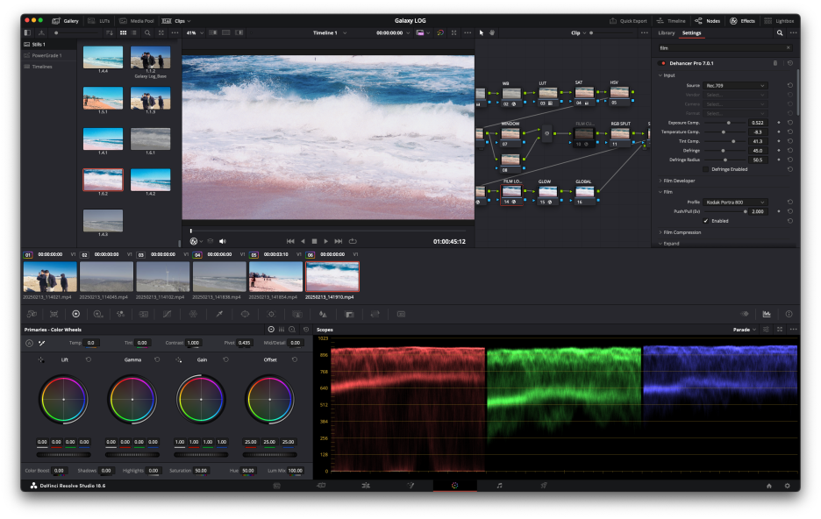Open the Key palette
Screen dimensions: 821x519
[349, 314]
